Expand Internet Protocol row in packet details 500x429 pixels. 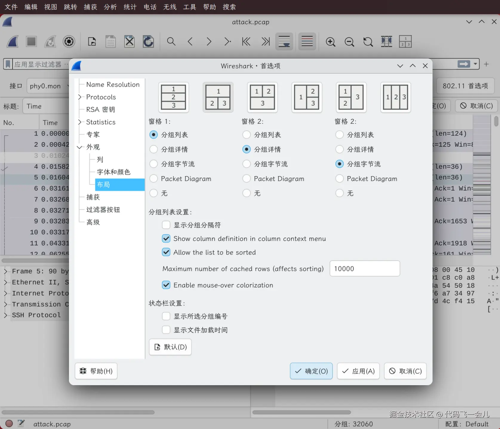[x=6, y=293]
